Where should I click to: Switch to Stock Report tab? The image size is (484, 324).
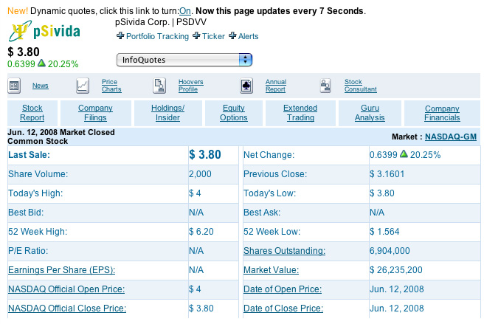(32, 113)
